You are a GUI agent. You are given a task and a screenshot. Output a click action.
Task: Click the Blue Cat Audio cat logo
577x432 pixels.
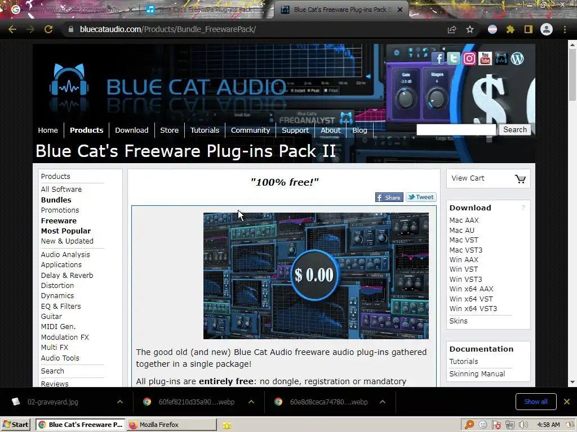click(x=69, y=80)
